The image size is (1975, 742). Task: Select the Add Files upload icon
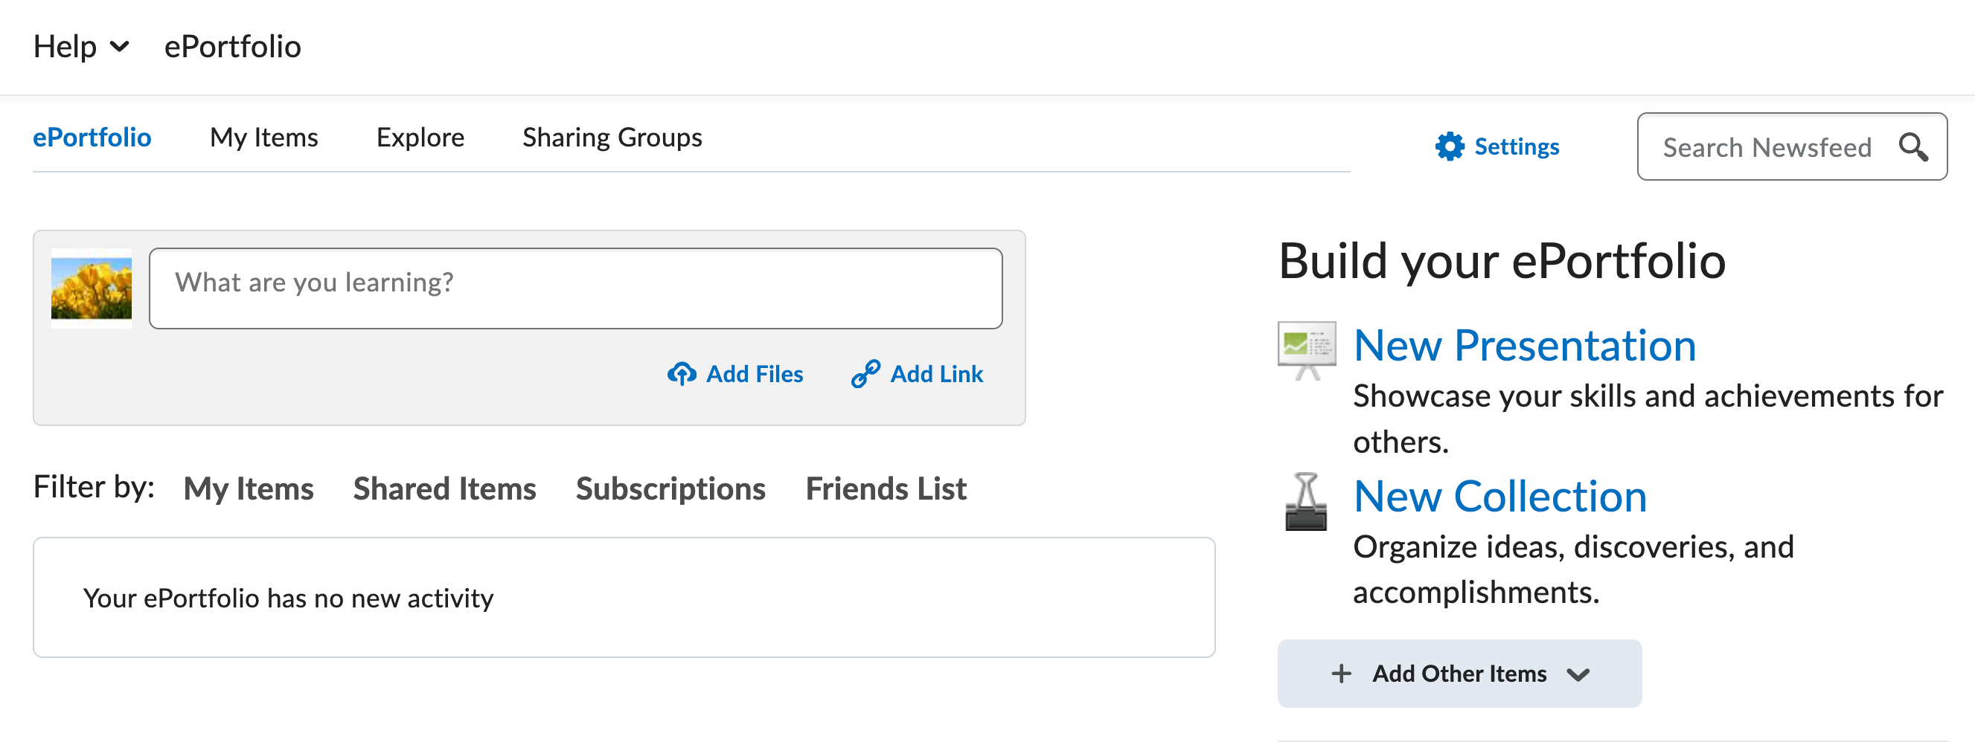tap(683, 374)
